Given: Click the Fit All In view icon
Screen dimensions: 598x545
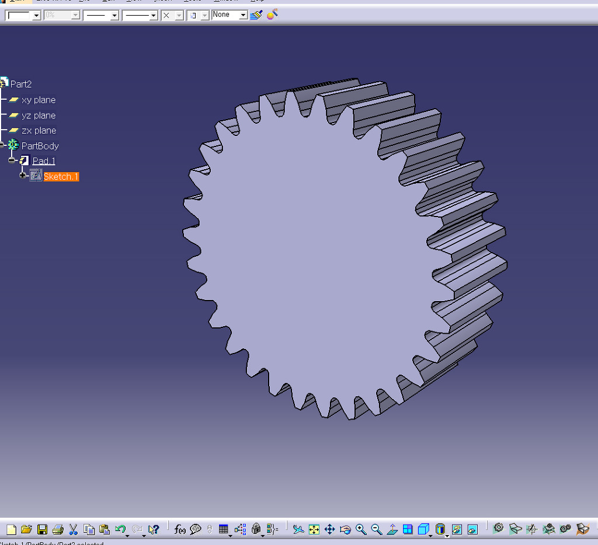Looking at the screenshot, I should [314, 529].
